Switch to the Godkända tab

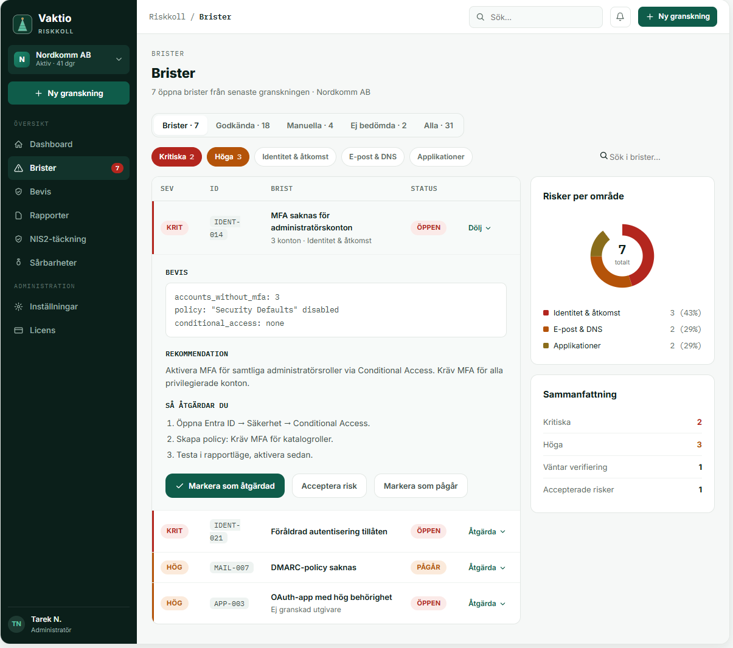click(243, 125)
